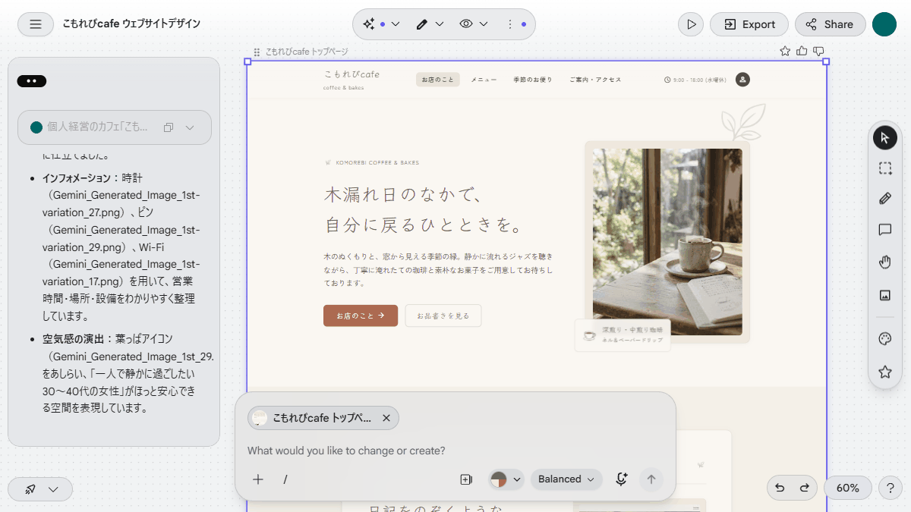
Task: Open the image tool in side toolbar
Action: tap(884, 295)
